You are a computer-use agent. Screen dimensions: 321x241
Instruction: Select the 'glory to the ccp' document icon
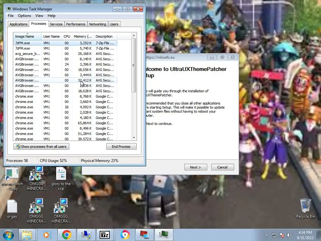pos(61,179)
